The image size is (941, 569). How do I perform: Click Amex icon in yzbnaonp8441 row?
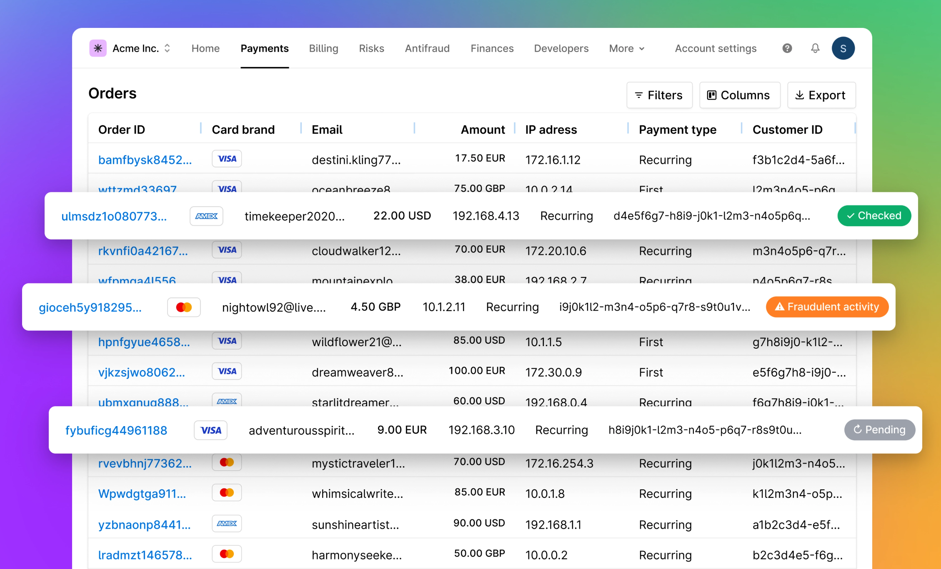(227, 524)
